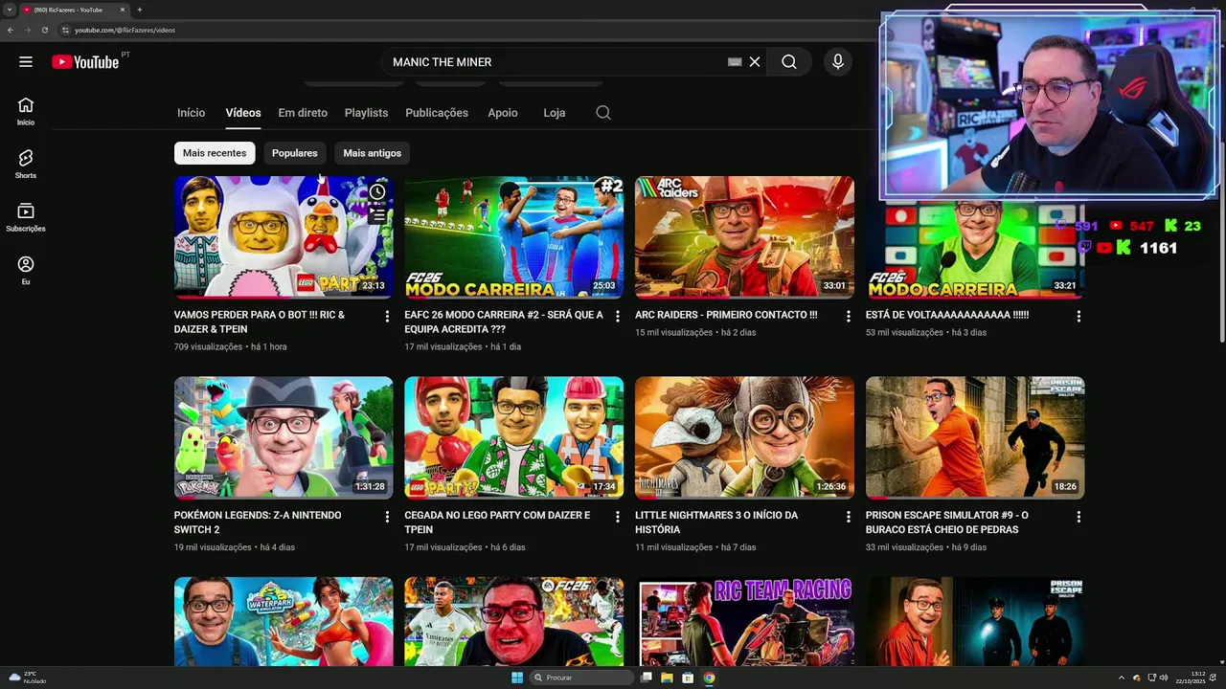Play the Pokémon Legends Z-A thumbnail

pos(284,437)
